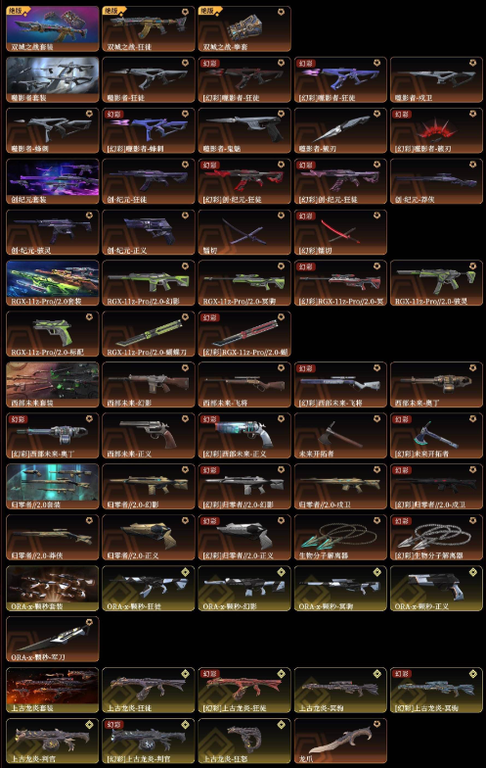Click the tier icon on 曜影者-戍卫 card
The height and width of the screenshot is (768, 486).
(473, 63)
